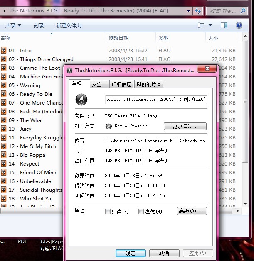
Task: Click the large ISO disc icon in properties
Action: point(81,99)
